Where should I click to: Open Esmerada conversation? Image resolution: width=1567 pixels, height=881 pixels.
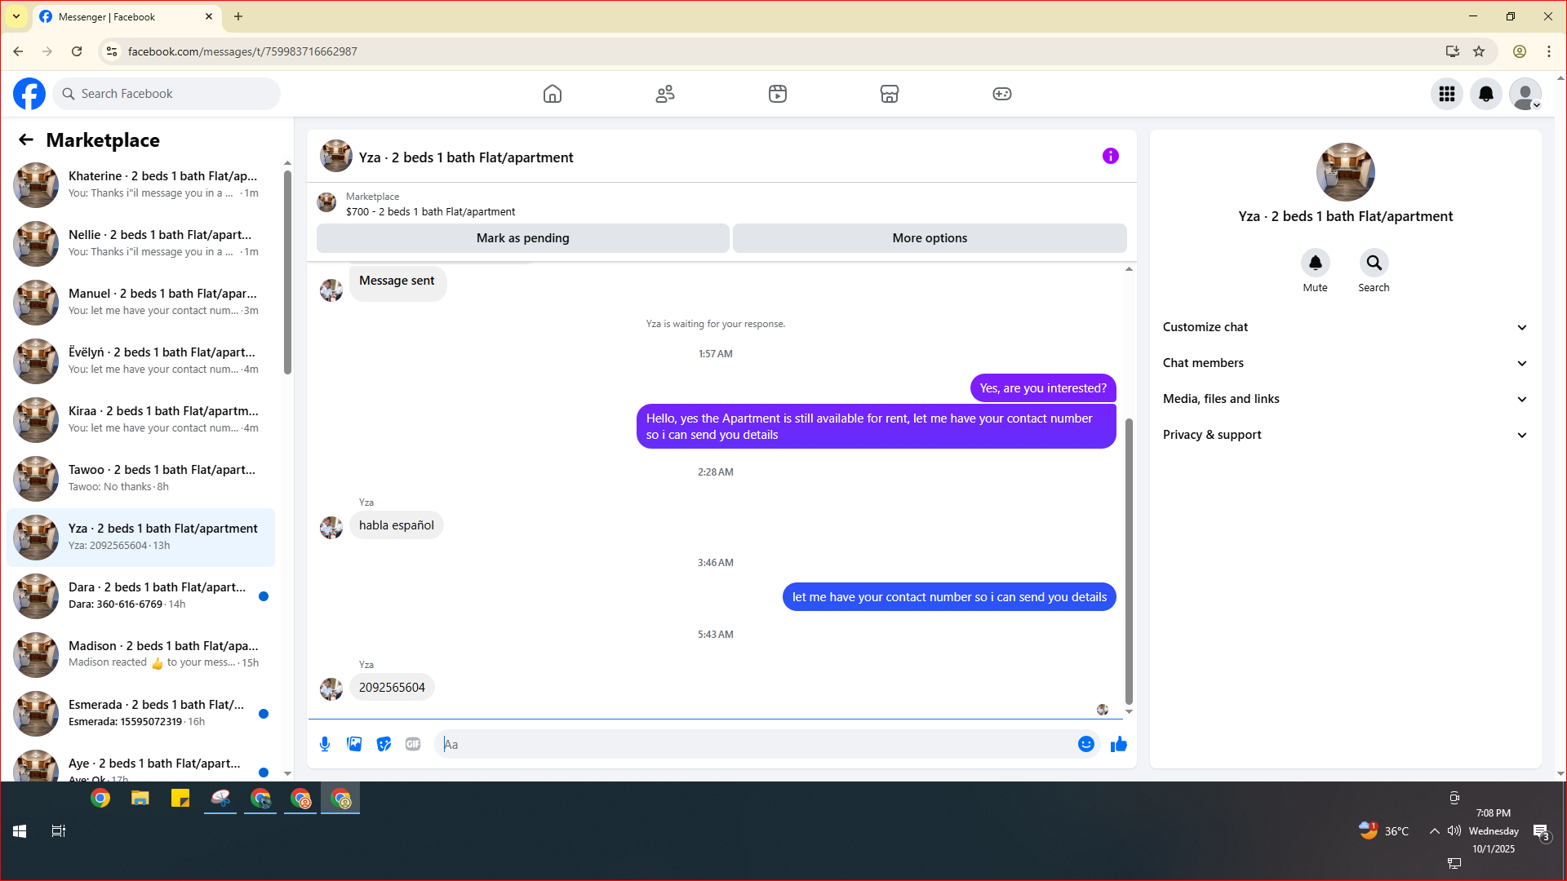(140, 713)
